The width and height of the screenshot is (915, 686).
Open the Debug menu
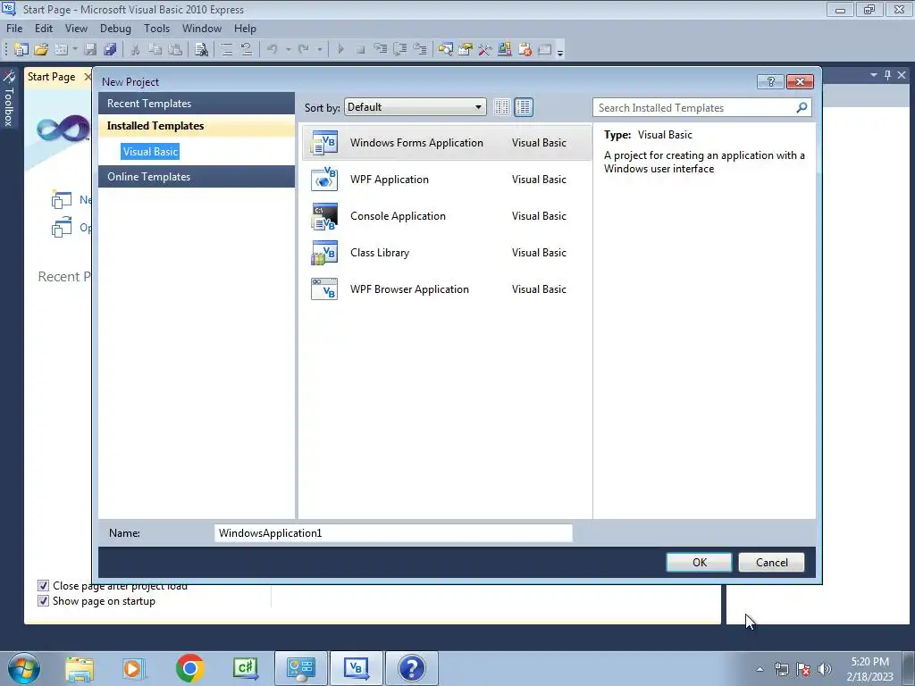[115, 28]
